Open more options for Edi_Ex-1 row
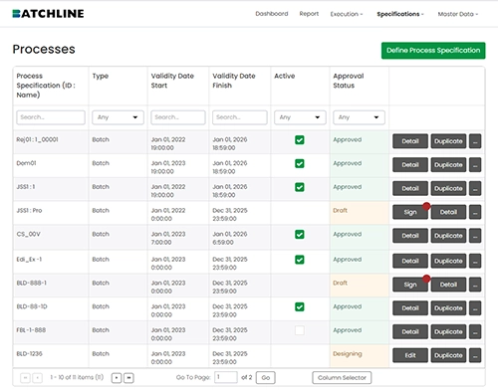Viewport: 498px width, 392px height. click(x=475, y=261)
